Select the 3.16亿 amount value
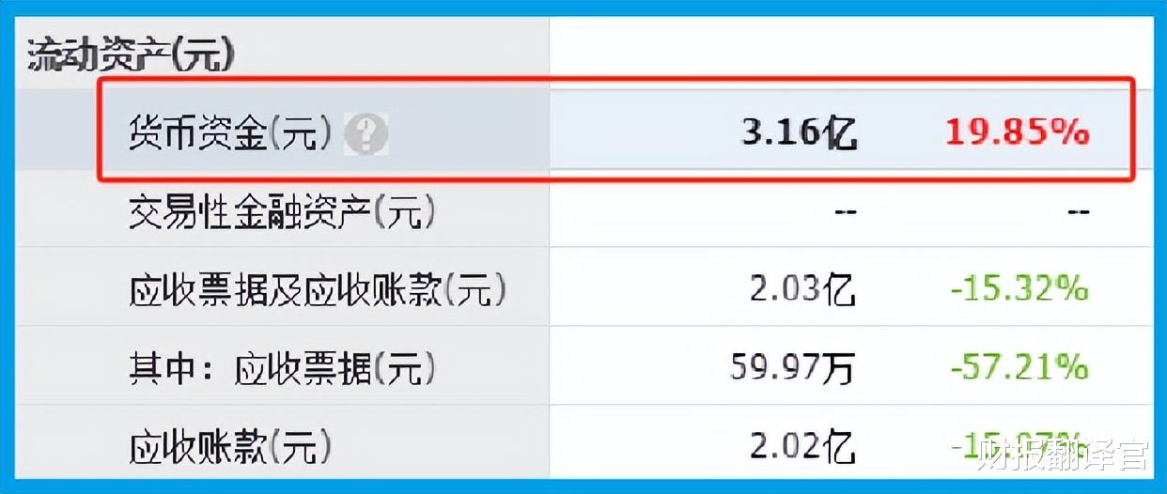The image size is (1167, 494). click(800, 134)
